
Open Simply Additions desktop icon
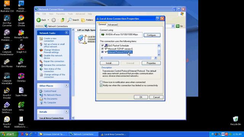point(21,122)
